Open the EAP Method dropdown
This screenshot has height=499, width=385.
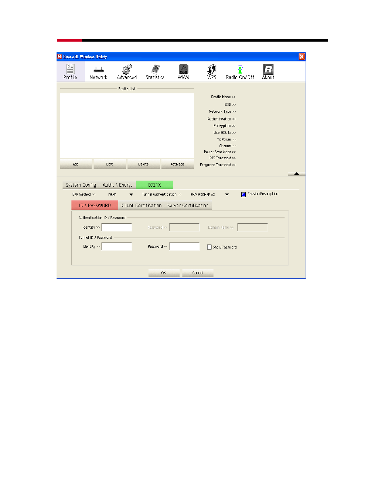[131, 194]
